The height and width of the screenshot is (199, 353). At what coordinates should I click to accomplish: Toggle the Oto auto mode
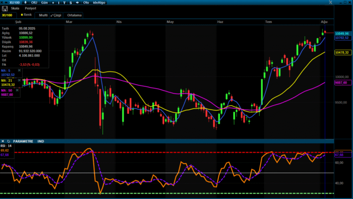pos(86,3)
